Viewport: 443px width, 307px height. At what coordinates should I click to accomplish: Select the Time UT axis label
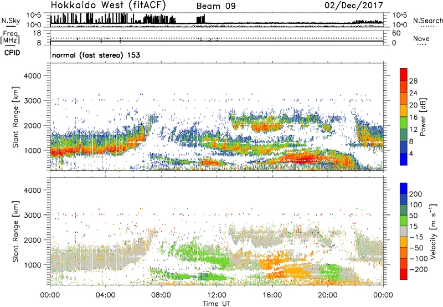[217, 304]
